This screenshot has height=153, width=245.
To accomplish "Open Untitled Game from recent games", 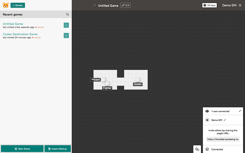I will click(x=13, y=24).
